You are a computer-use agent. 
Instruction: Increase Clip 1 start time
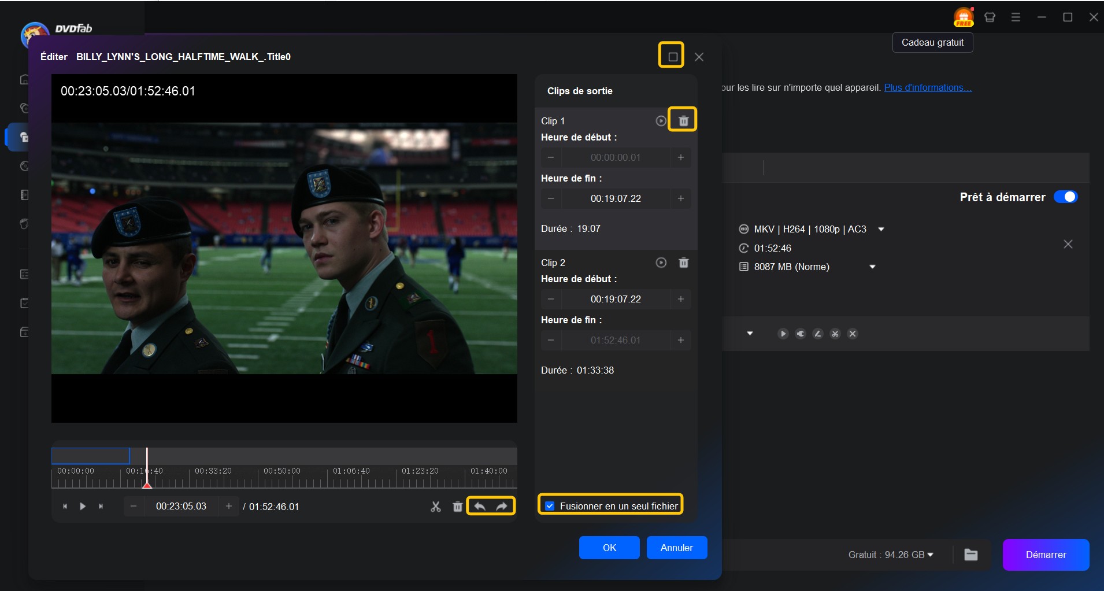tap(681, 157)
